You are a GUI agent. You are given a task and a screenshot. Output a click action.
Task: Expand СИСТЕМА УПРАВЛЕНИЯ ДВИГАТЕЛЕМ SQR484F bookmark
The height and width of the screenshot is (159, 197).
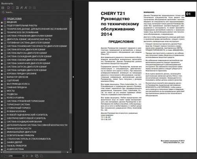click(x=2, y=36)
